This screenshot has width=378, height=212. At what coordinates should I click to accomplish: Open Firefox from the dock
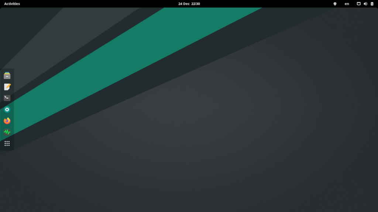7,121
